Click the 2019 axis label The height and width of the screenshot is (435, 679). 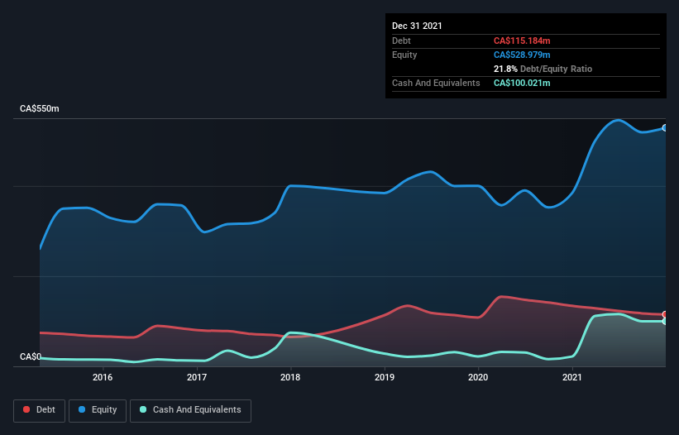point(385,377)
